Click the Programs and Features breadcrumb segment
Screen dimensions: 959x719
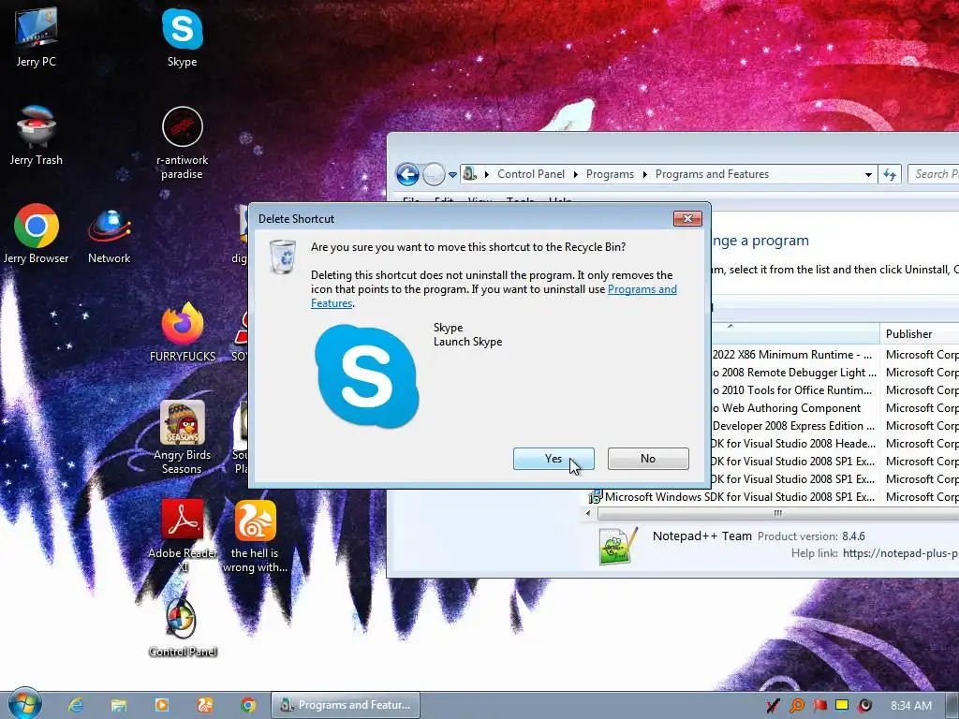tap(712, 174)
